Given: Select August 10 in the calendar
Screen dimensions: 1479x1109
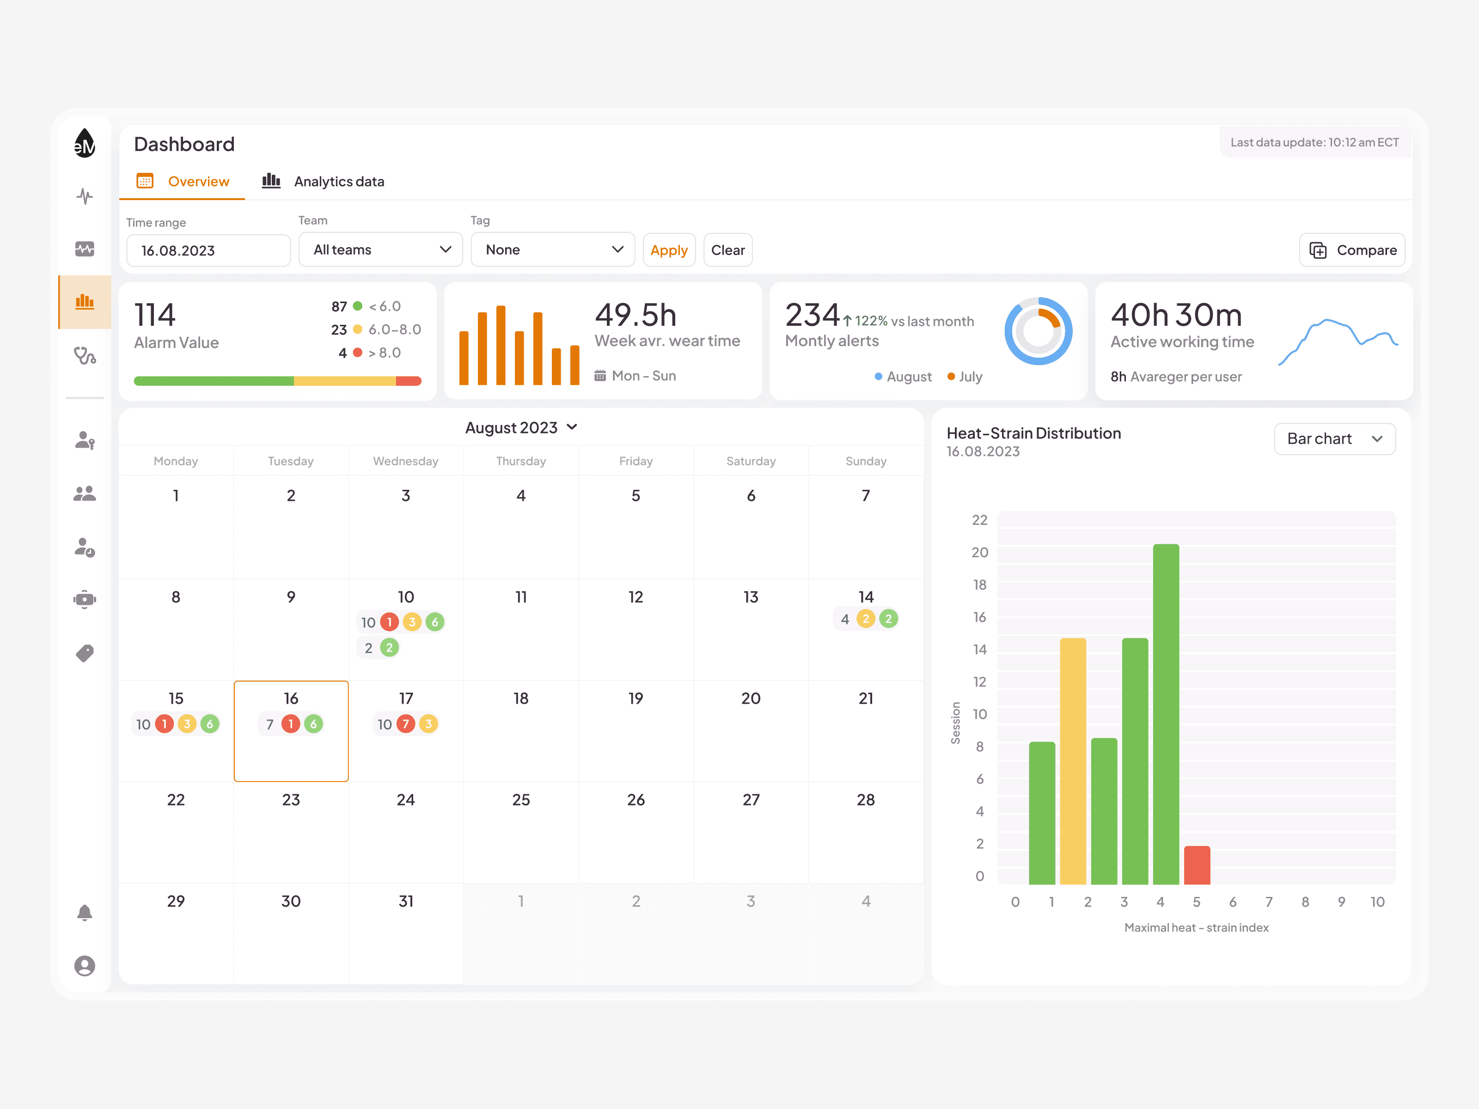Looking at the screenshot, I should (406, 630).
